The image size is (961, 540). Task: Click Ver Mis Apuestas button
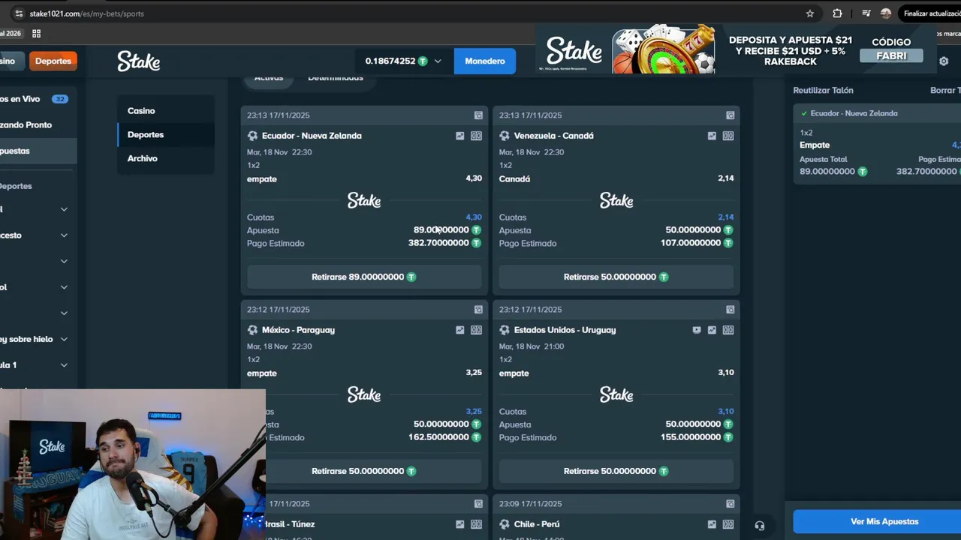pyautogui.click(x=877, y=521)
